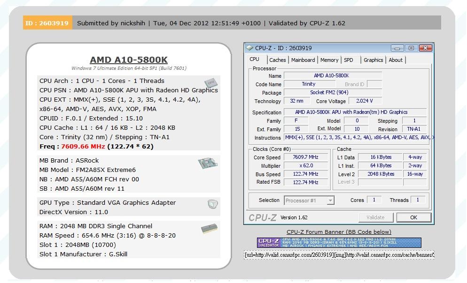Image resolution: width=467 pixels, height=283 pixels.
Task: Click the greyed Validate button
Action: coord(375,217)
